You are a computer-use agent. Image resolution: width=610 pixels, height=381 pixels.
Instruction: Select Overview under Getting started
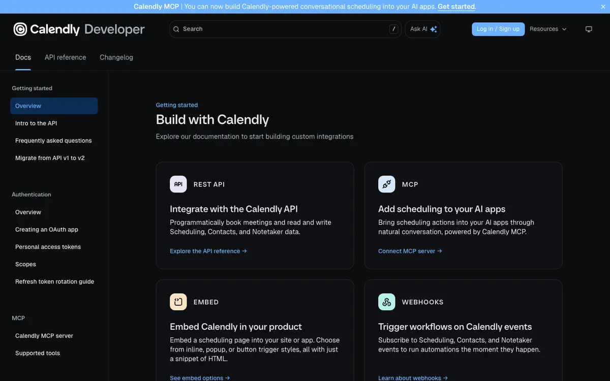click(54, 106)
